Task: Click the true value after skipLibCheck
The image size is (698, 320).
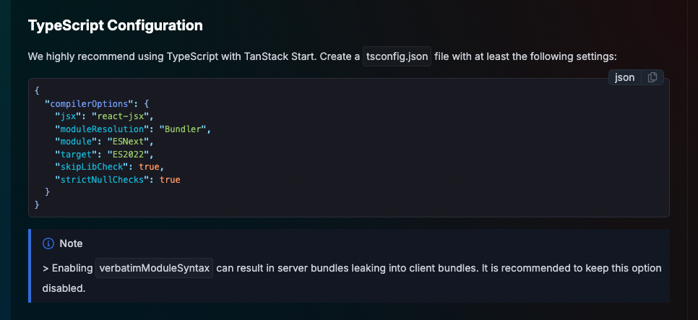Action: [149, 167]
